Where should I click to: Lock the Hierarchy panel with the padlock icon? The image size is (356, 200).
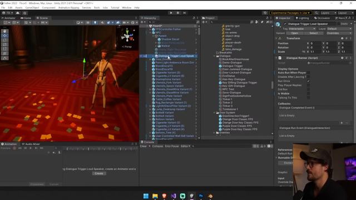194,18
